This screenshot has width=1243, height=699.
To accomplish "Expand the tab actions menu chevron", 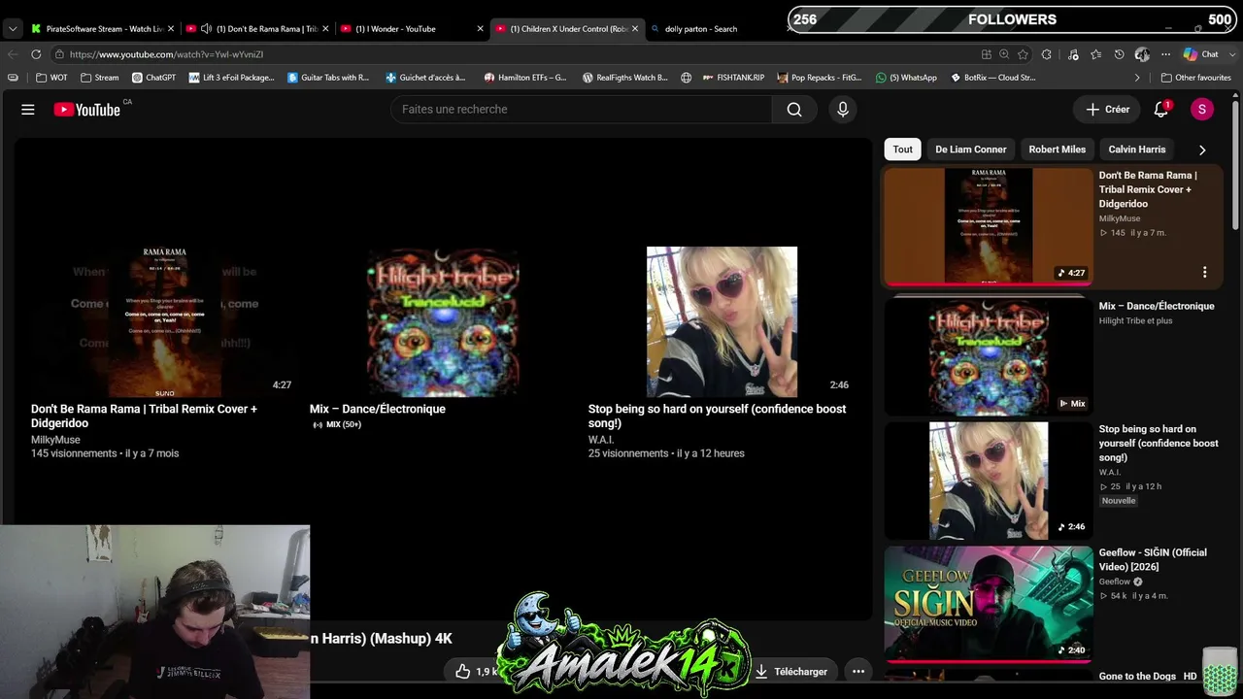I will pyautogui.click(x=13, y=29).
